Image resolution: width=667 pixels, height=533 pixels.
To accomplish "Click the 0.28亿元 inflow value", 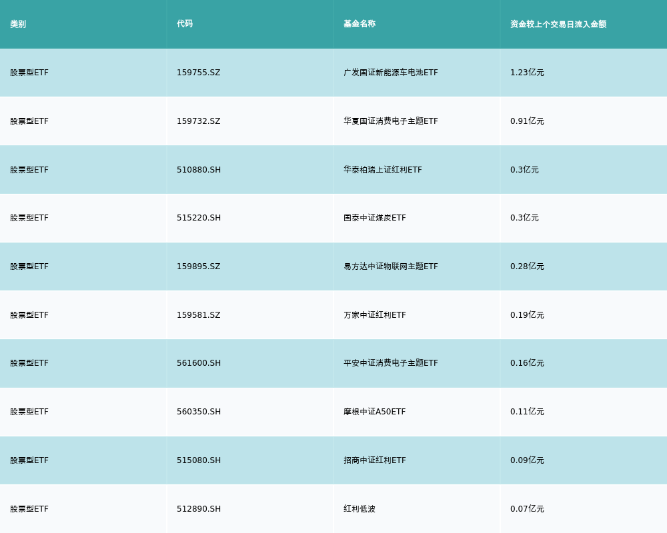I will (x=527, y=266).
